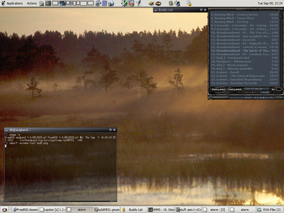Open ROX-Filer (2) from the taskbar

[270, 210]
